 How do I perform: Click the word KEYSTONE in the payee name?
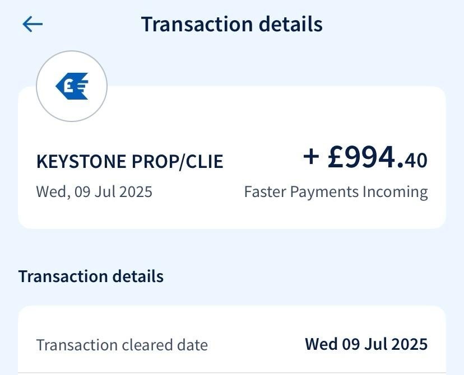pos(81,162)
